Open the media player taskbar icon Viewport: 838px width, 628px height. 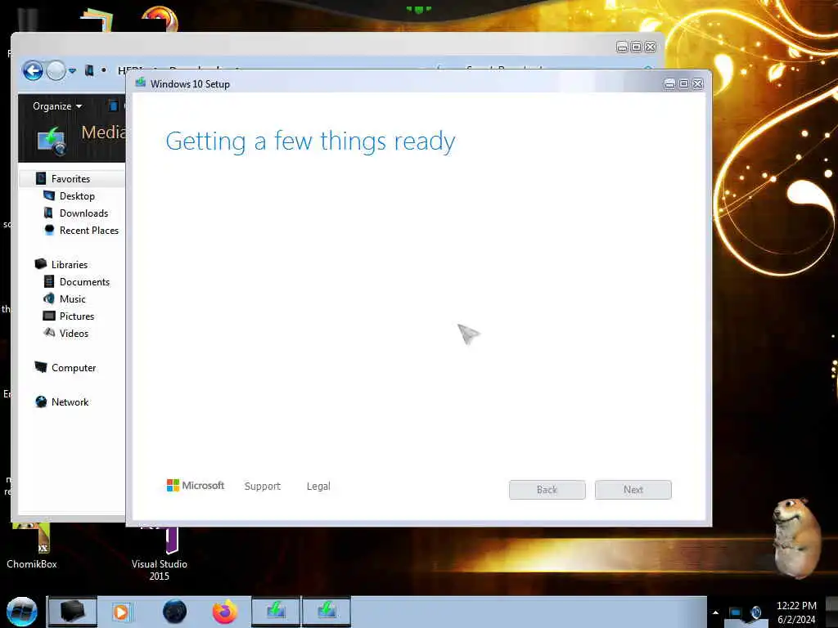pos(121,612)
